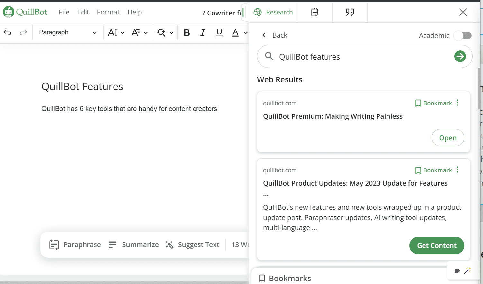This screenshot has height=284, width=483.
Task: Open the QuillBot Premium result
Action: pyautogui.click(x=448, y=138)
